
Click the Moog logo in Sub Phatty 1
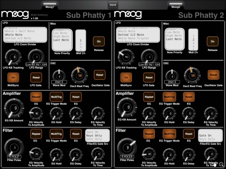pyautogui.click(x=15, y=15)
